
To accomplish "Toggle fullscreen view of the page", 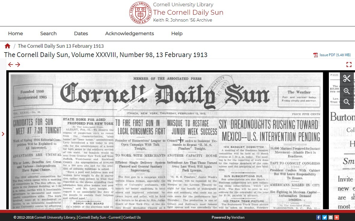I will tap(349, 64).
